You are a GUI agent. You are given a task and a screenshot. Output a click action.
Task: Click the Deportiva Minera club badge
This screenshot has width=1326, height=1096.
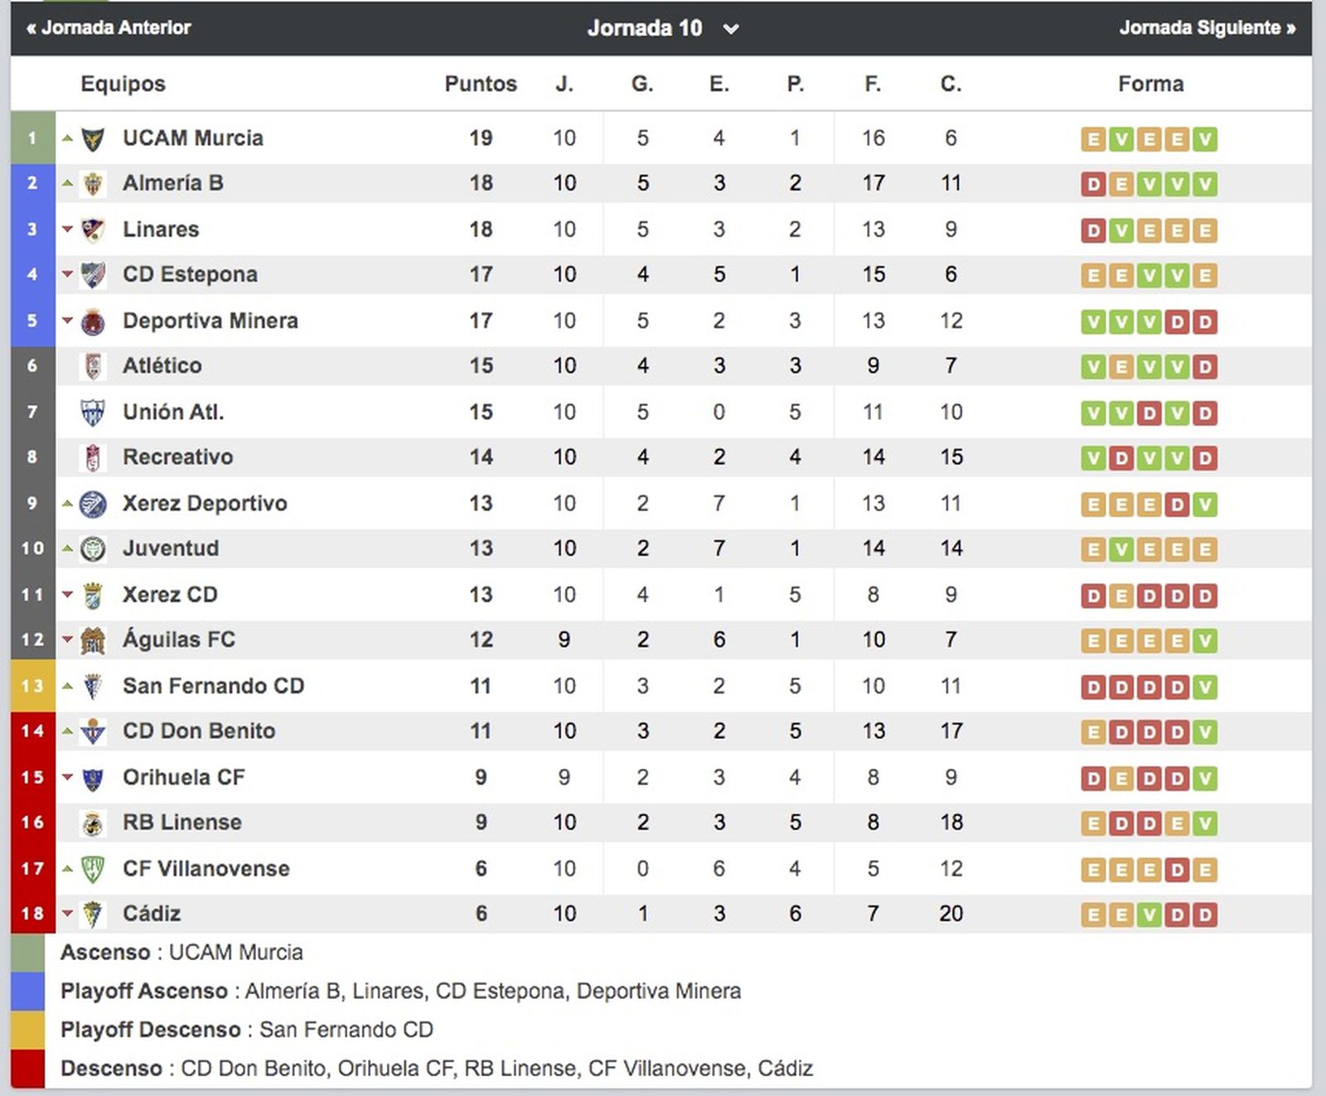pos(94,321)
